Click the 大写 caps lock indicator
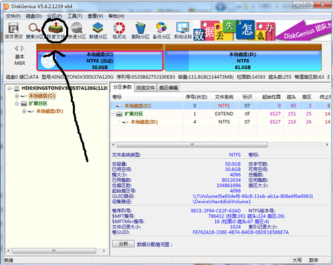 (297, 260)
